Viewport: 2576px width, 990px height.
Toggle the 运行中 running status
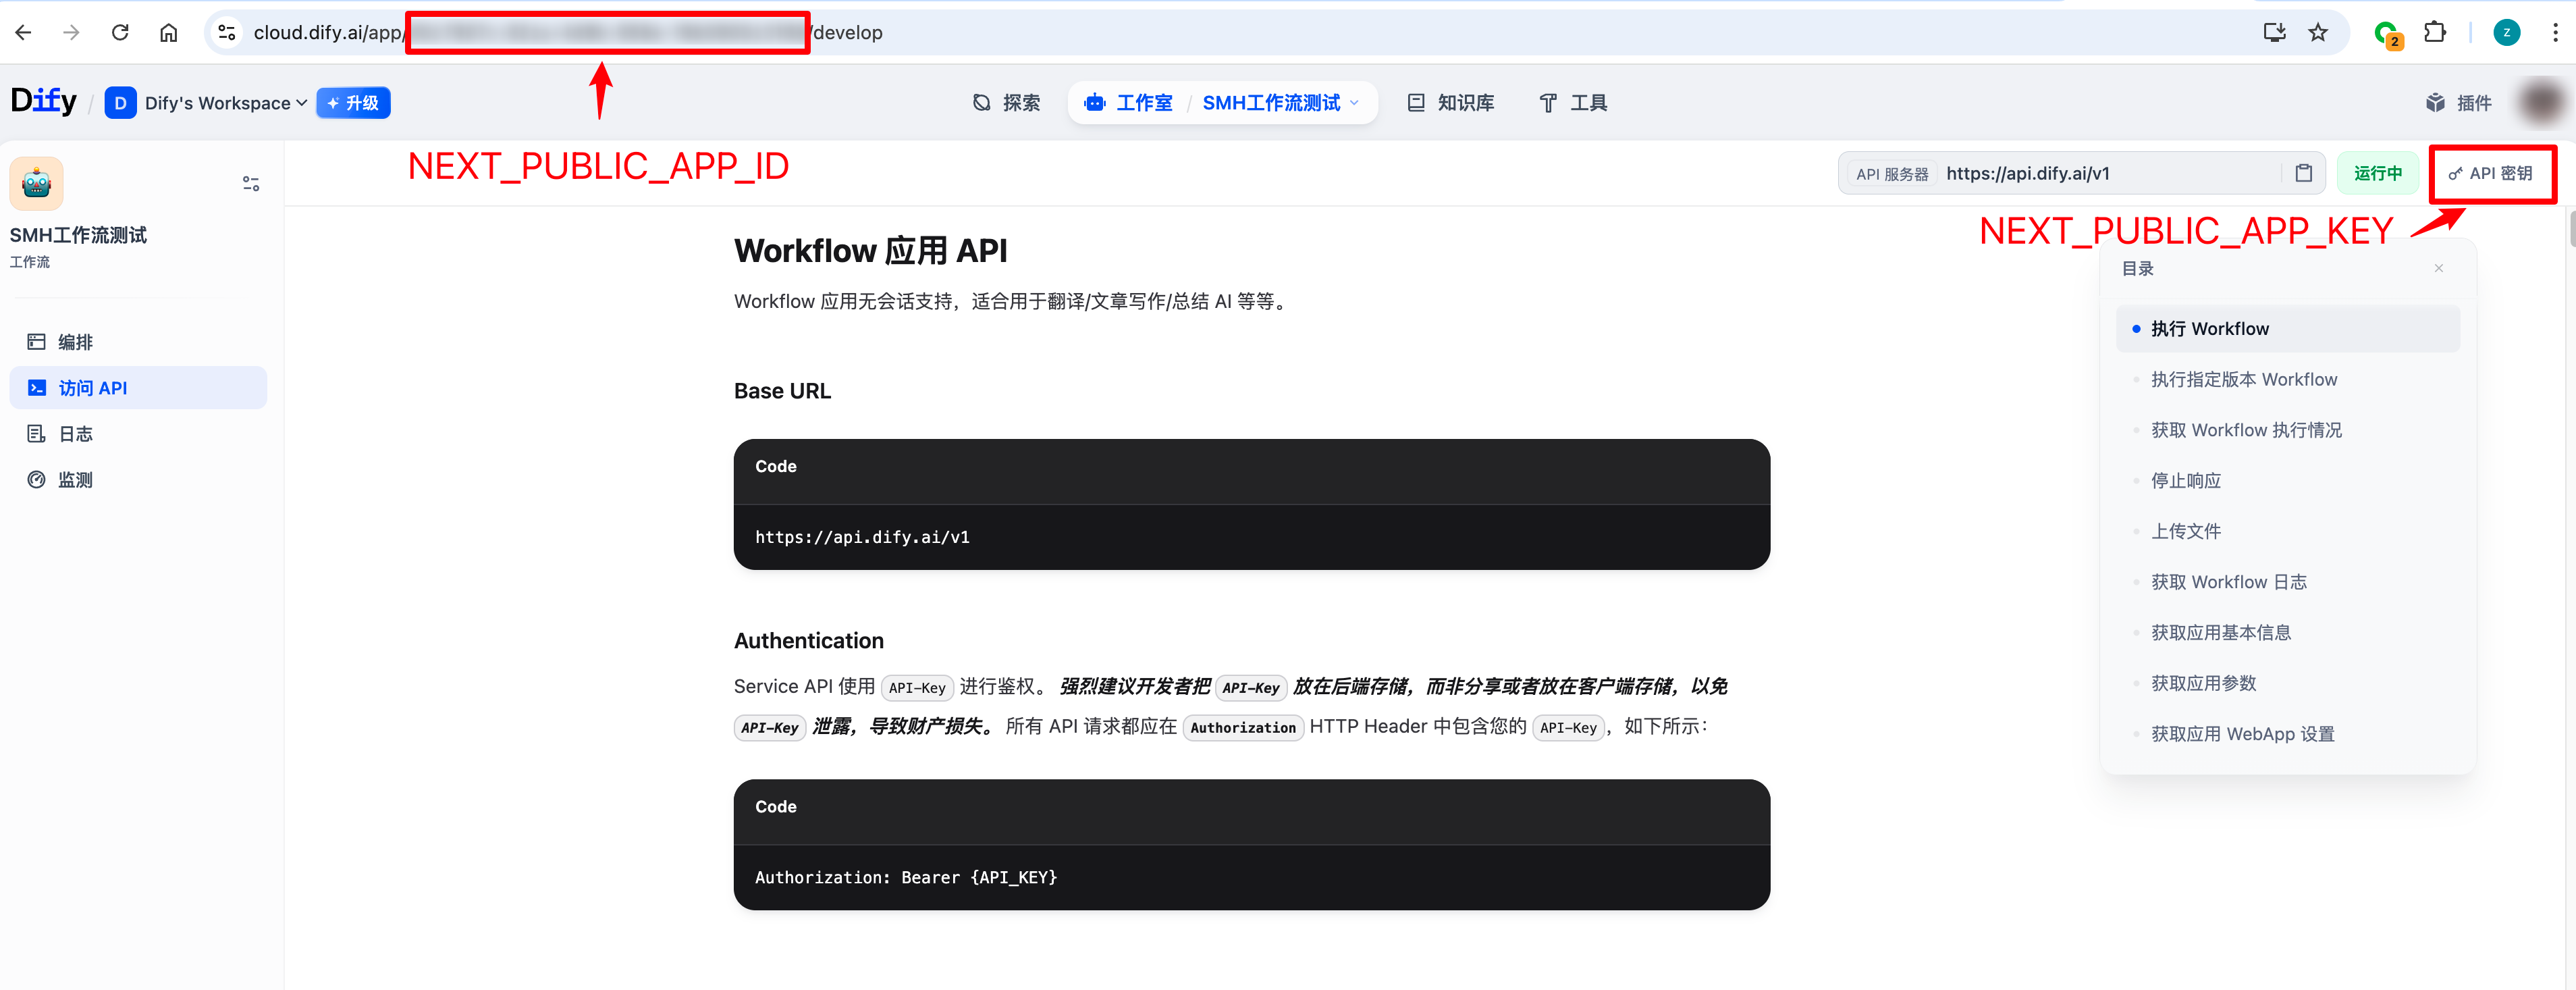(2377, 173)
